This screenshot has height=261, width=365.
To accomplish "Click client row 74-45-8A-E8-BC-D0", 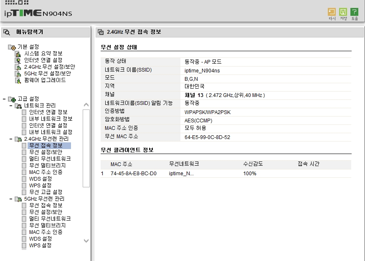I will [x=226, y=174].
